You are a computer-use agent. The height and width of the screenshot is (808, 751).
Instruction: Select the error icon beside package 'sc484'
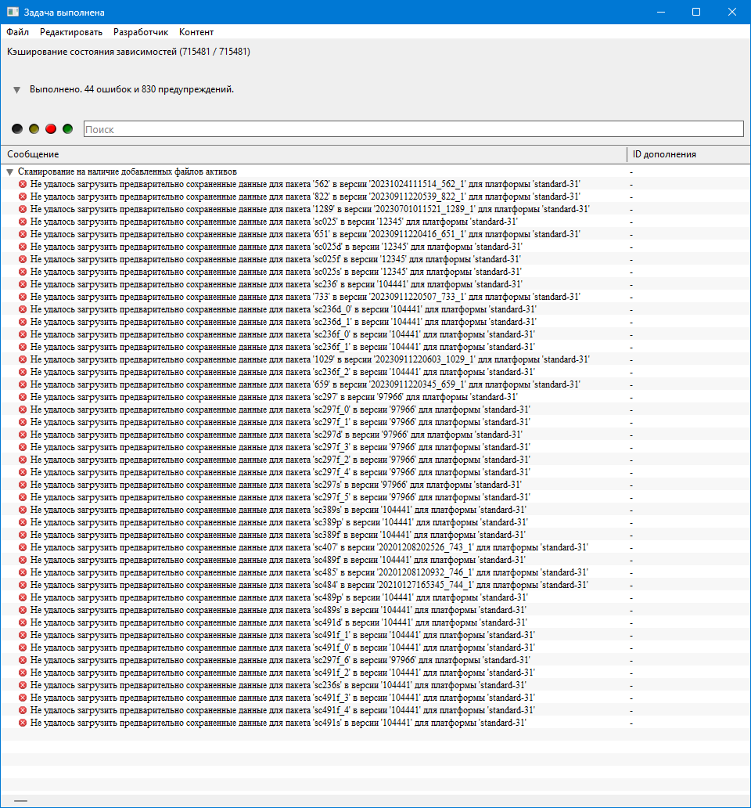pos(23,585)
